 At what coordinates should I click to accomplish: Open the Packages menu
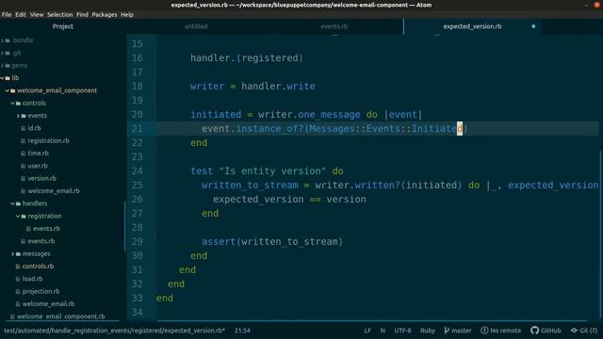pyautogui.click(x=105, y=15)
